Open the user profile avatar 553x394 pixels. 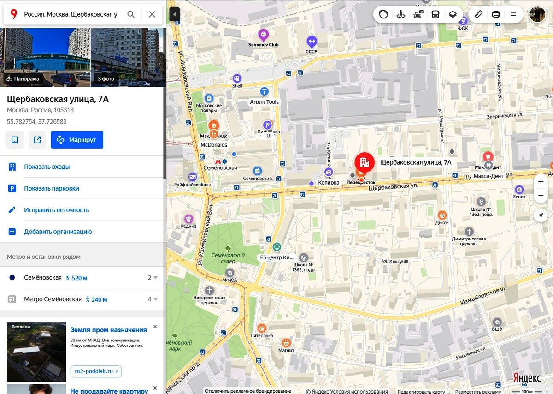[x=537, y=14]
